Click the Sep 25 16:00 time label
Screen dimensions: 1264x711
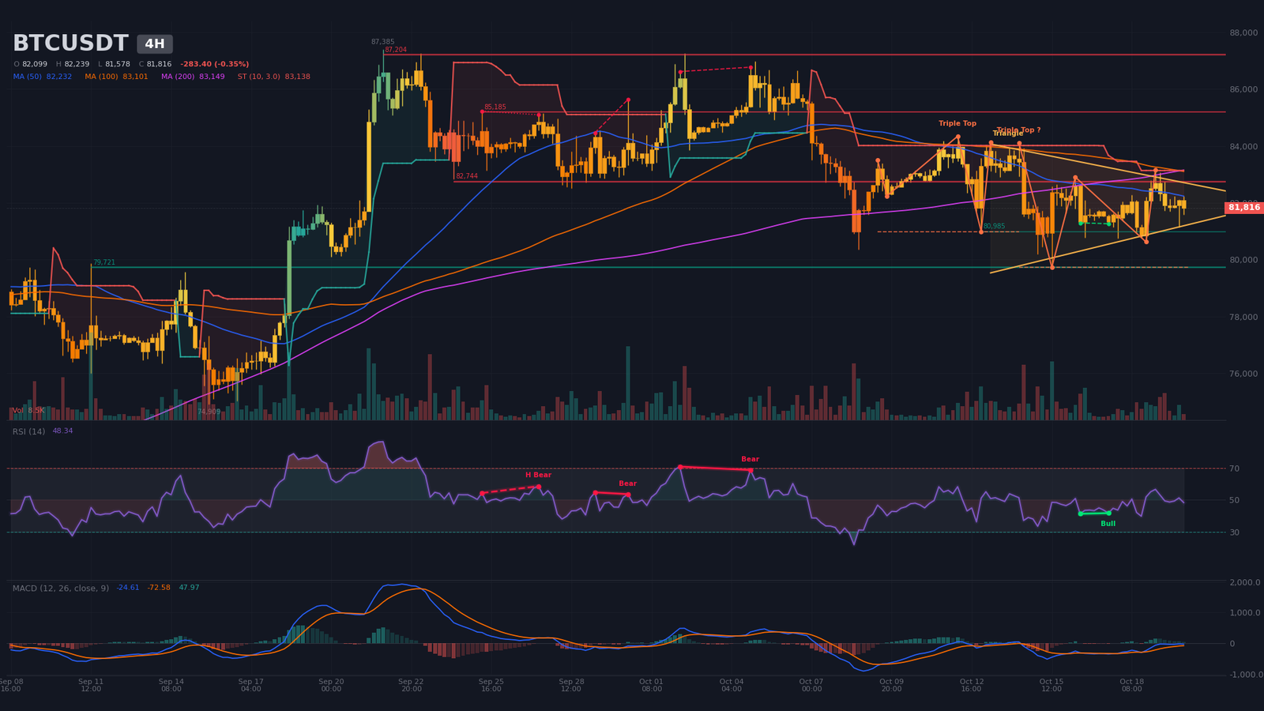tap(491, 685)
